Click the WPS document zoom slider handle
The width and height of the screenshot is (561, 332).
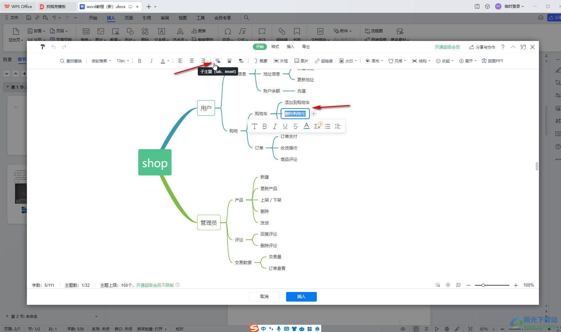pyautogui.click(x=522, y=329)
